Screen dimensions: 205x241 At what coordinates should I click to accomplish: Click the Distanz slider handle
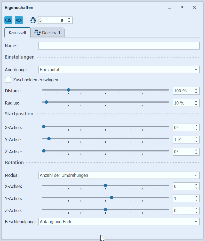click(x=68, y=90)
